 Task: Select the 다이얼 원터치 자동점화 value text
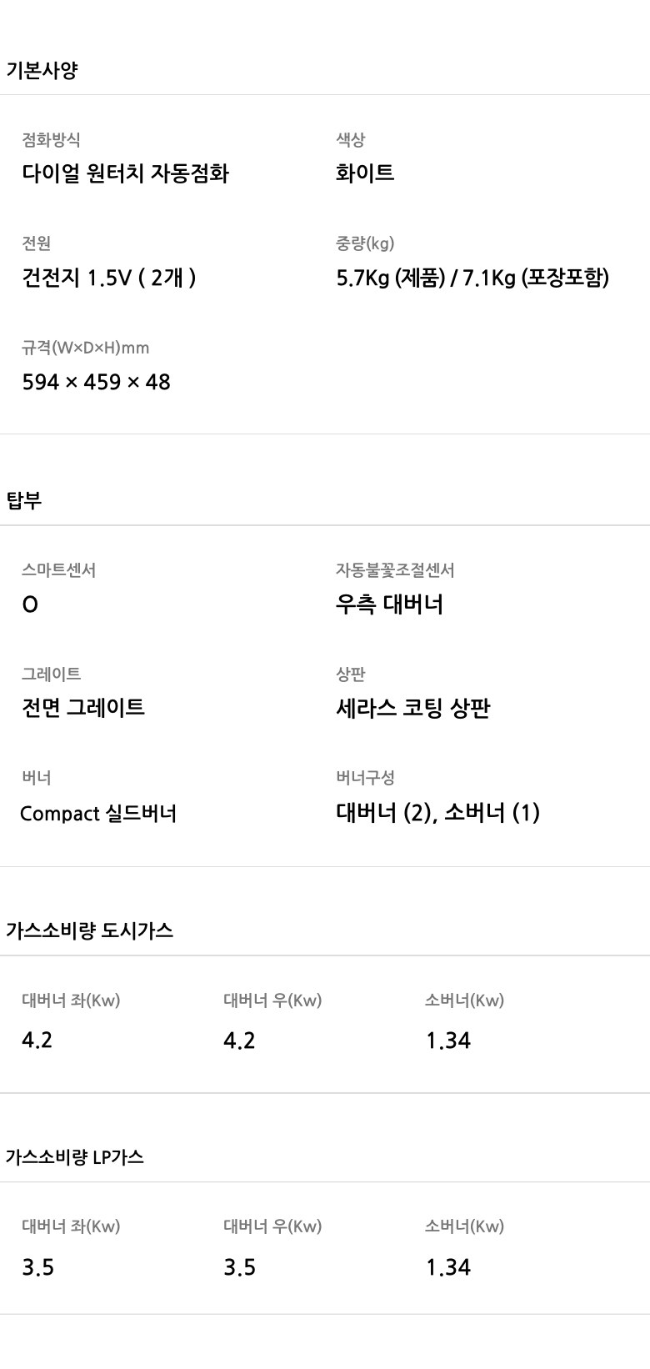click(x=125, y=173)
